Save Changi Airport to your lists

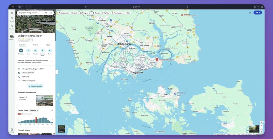[x=28, y=51]
